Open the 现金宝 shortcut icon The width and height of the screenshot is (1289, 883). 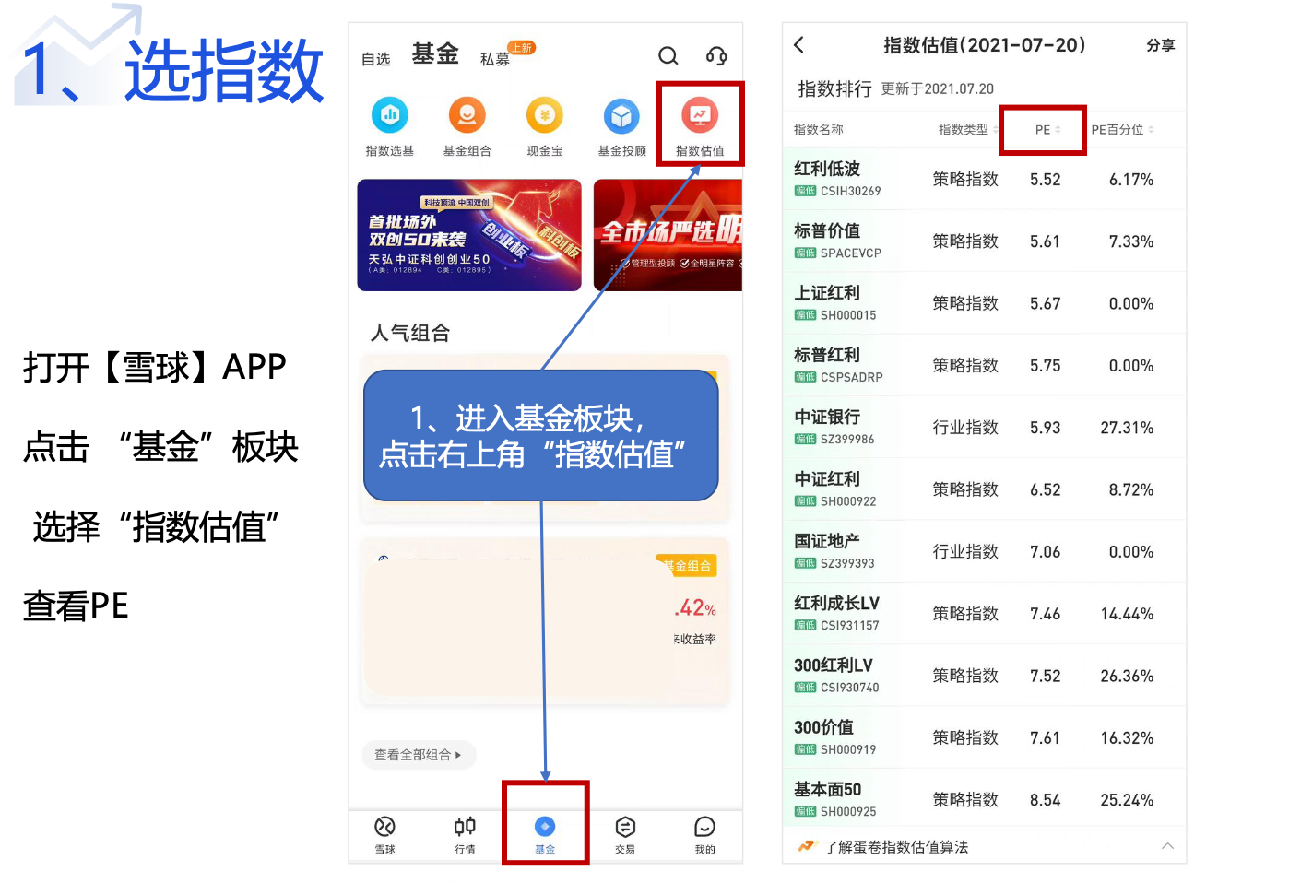coord(545,116)
